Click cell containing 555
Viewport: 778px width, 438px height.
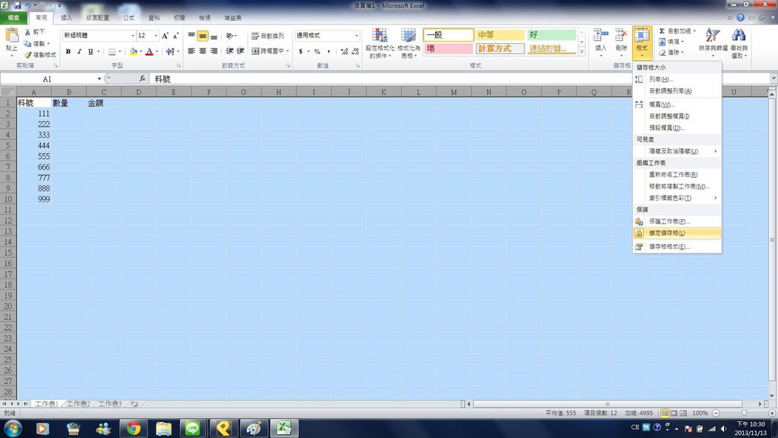pos(33,157)
